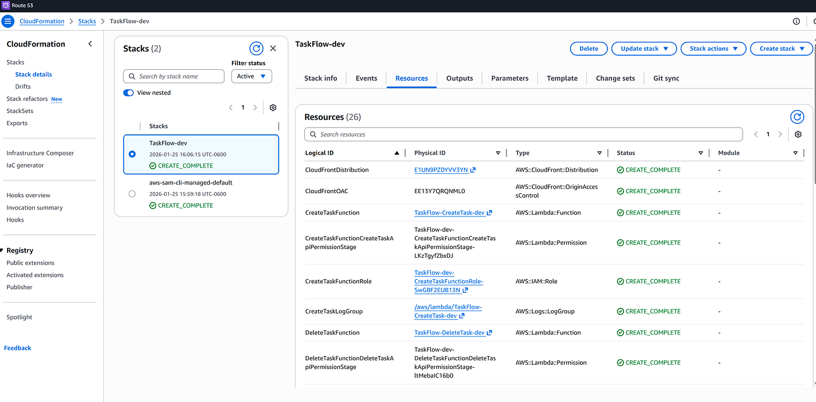Open Exports in the sidebar
The height and width of the screenshot is (402, 816).
(17, 123)
